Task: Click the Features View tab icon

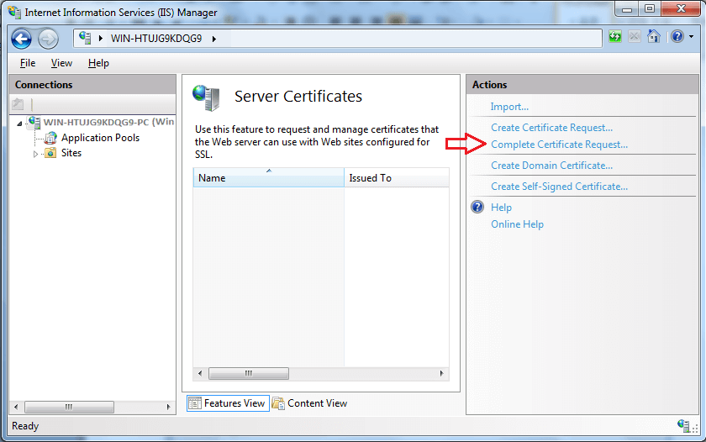Action: 194,403
